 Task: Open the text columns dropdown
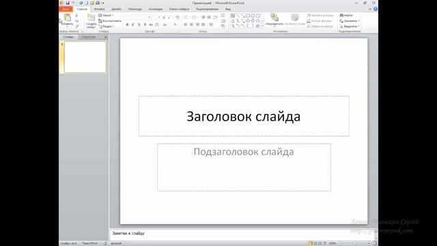[x=212, y=25]
